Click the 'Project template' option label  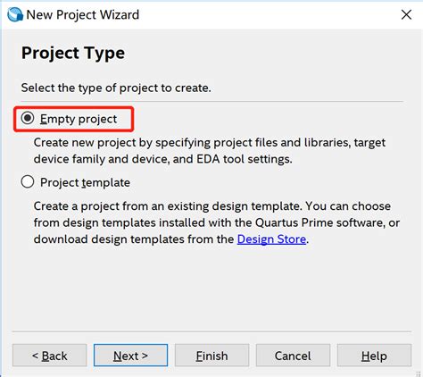85,182
